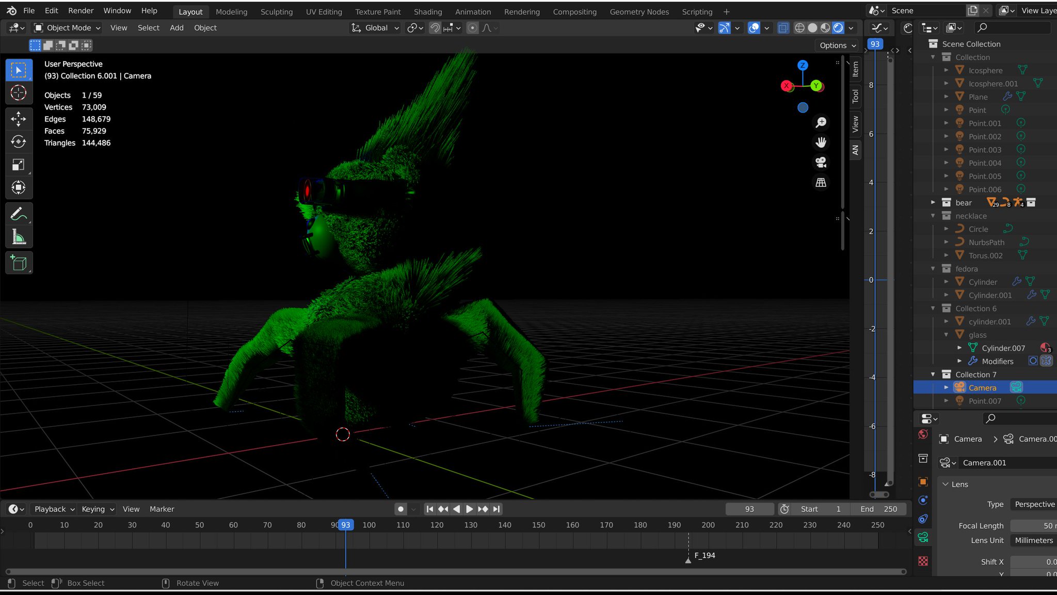
Task: Choose the Add Cube tool
Action: pos(19,263)
